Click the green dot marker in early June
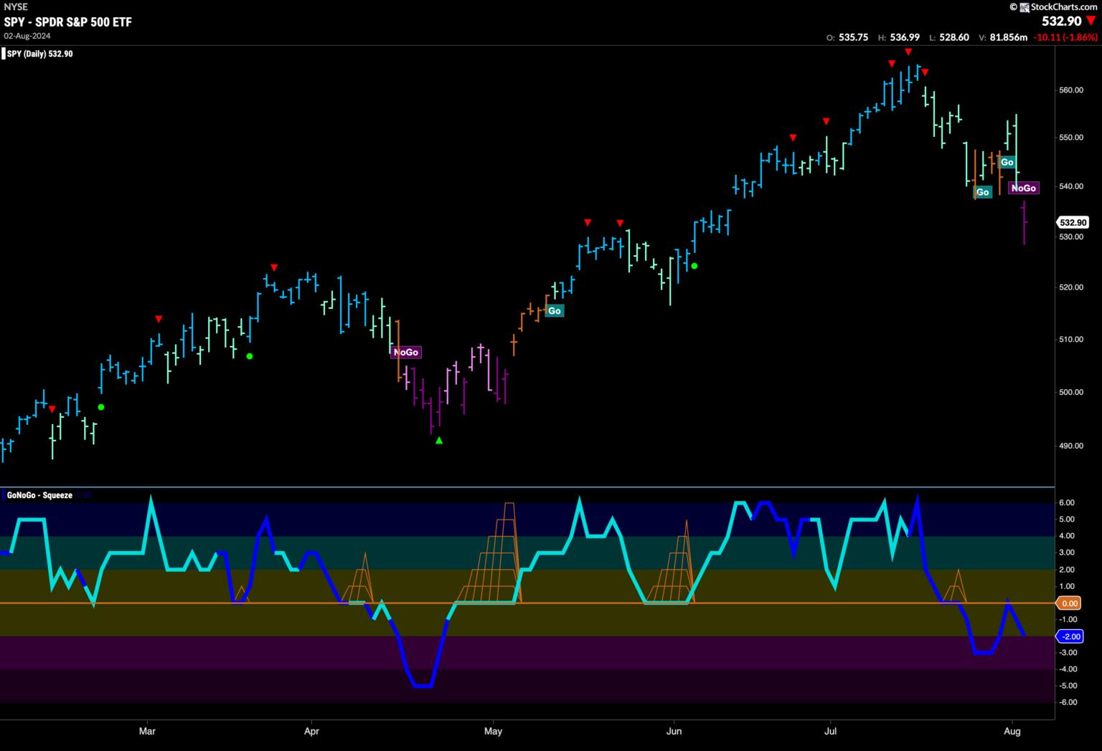The image size is (1102, 751). coord(694,266)
